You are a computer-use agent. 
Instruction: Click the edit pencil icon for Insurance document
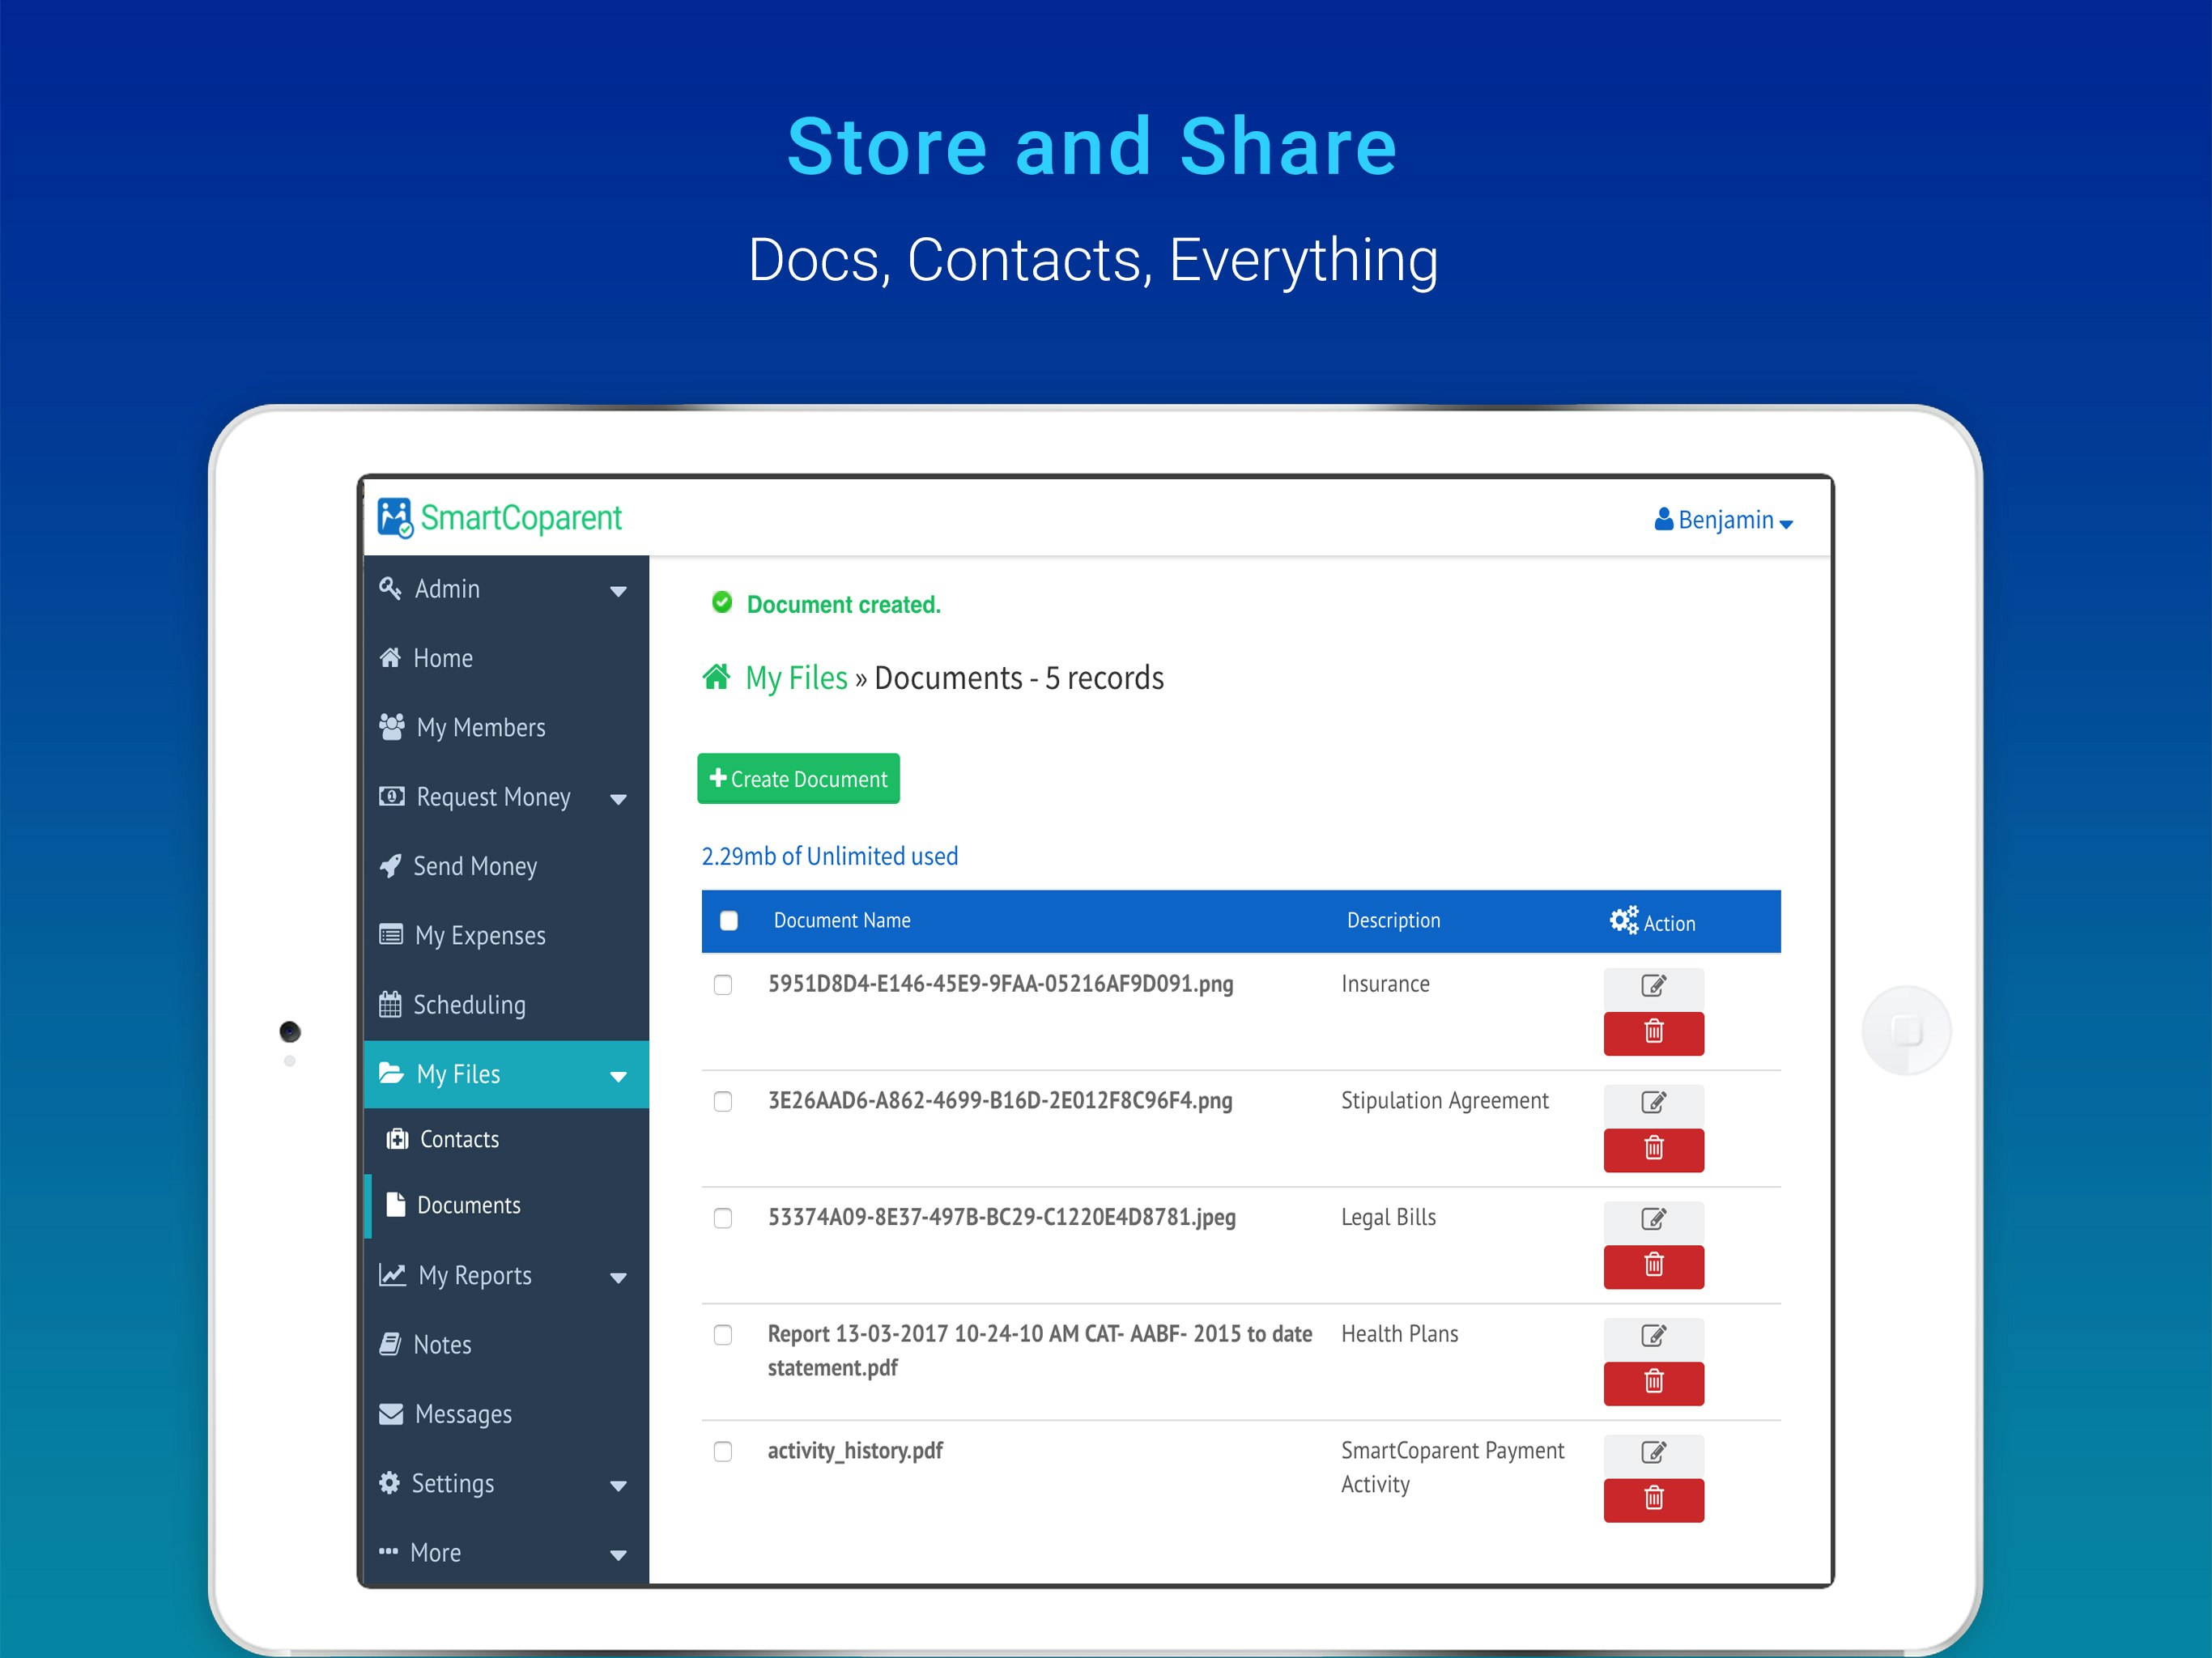[x=1654, y=987]
